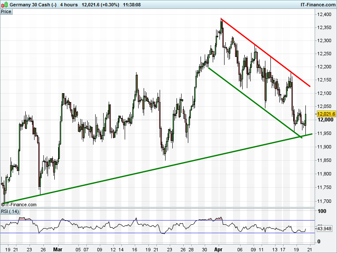Click the 30 date label before Apr
This screenshot has width=337, height=253.
coord(205,250)
